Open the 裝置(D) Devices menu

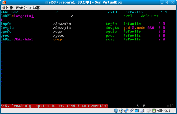tap(21, 8)
